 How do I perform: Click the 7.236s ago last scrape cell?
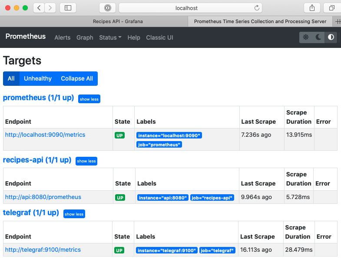click(256, 135)
